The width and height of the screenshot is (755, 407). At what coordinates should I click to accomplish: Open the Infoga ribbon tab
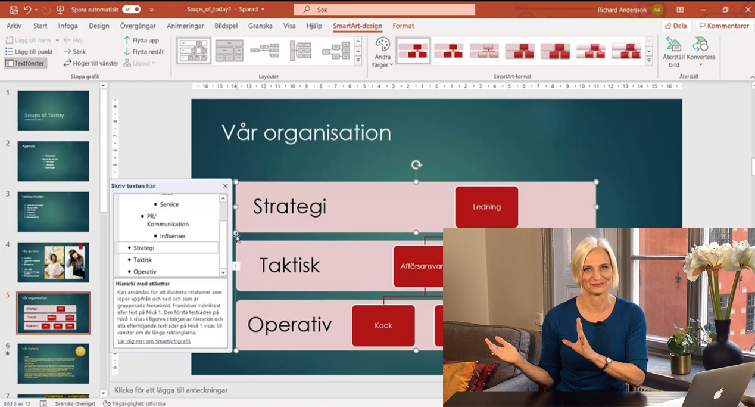click(x=68, y=26)
